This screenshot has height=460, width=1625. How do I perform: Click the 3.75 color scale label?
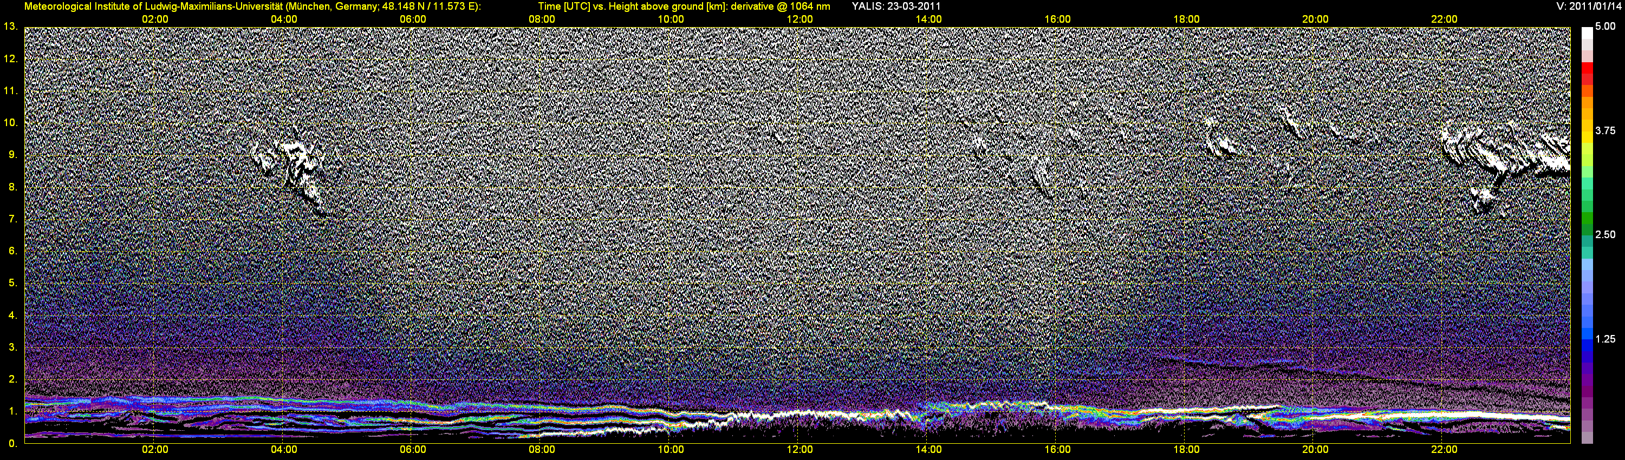1605,130
